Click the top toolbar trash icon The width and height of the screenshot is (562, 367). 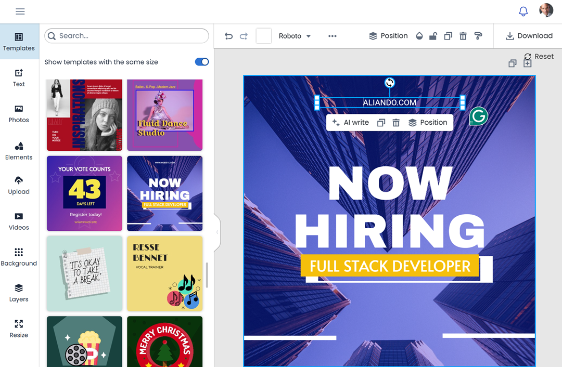click(463, 36)
